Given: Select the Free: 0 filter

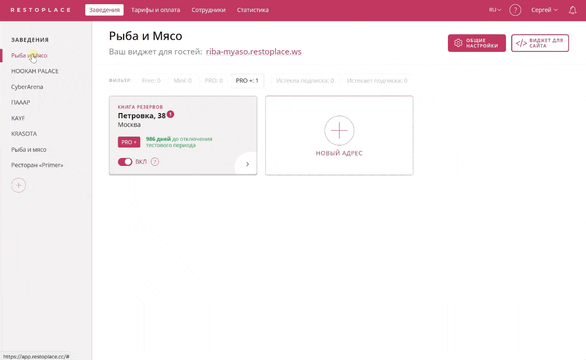Looking at the screenshot, I should point(151,81).
